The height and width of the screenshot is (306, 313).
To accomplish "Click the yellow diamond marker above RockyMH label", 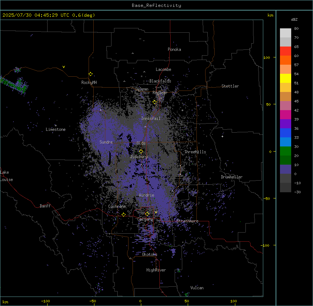I will (x=91, y=74).
